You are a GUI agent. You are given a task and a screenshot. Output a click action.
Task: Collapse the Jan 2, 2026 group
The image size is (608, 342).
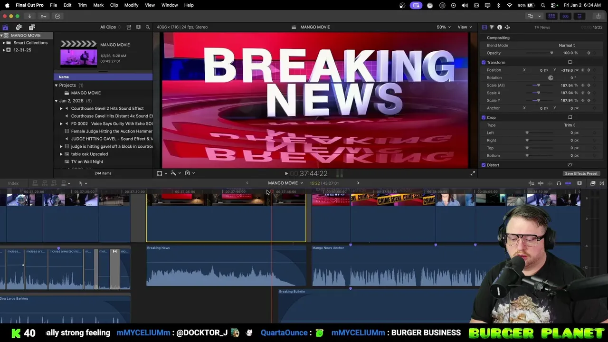(56, 101)
